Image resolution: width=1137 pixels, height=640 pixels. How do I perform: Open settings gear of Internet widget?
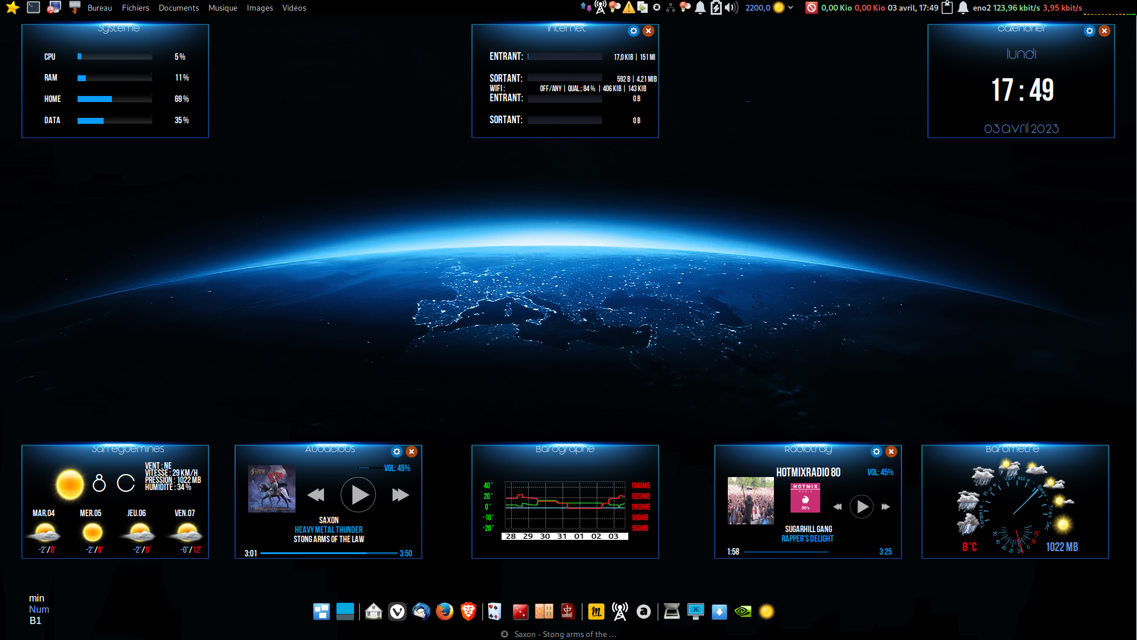click(634, 31)
